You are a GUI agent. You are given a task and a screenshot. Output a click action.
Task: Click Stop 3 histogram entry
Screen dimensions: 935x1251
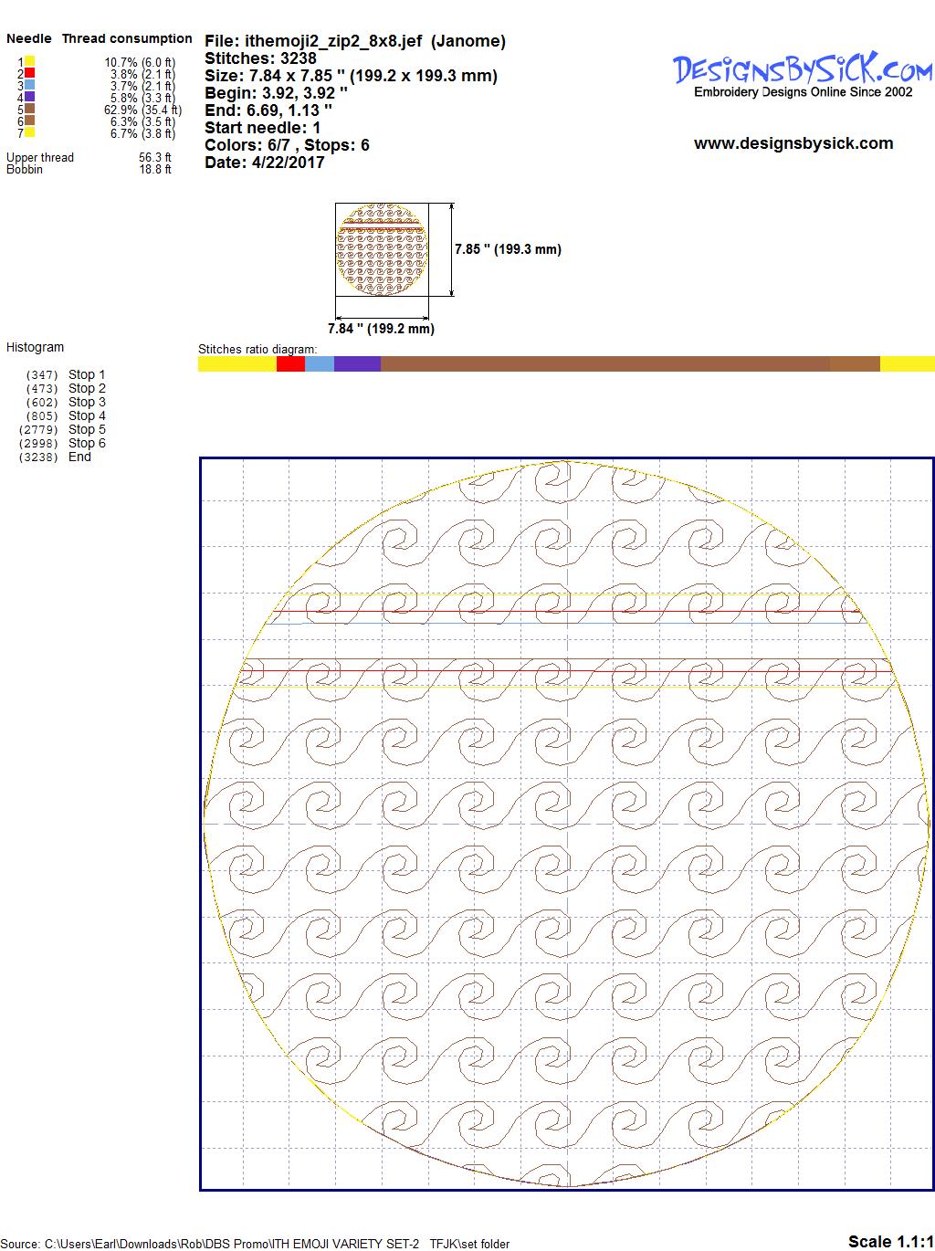87,402
